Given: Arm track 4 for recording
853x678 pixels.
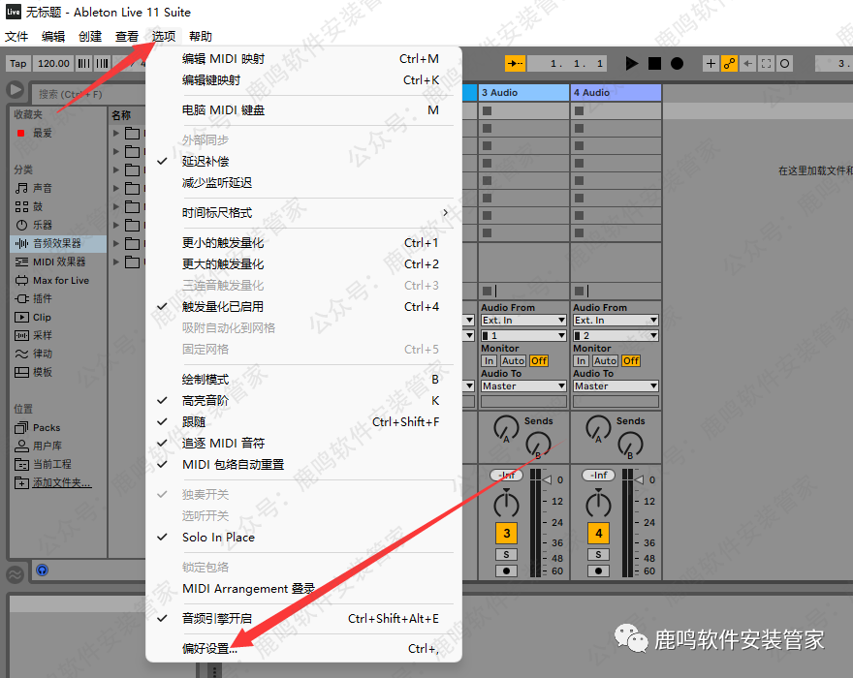Looking at the screenshot, I should [598, 570].
